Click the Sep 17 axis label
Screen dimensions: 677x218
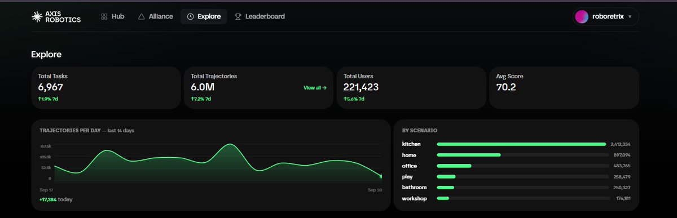click(x=46, y=190)
